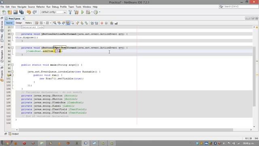The image size is (259, 146).
Task: Show the Files side panel
Action: tap(2, 38)
